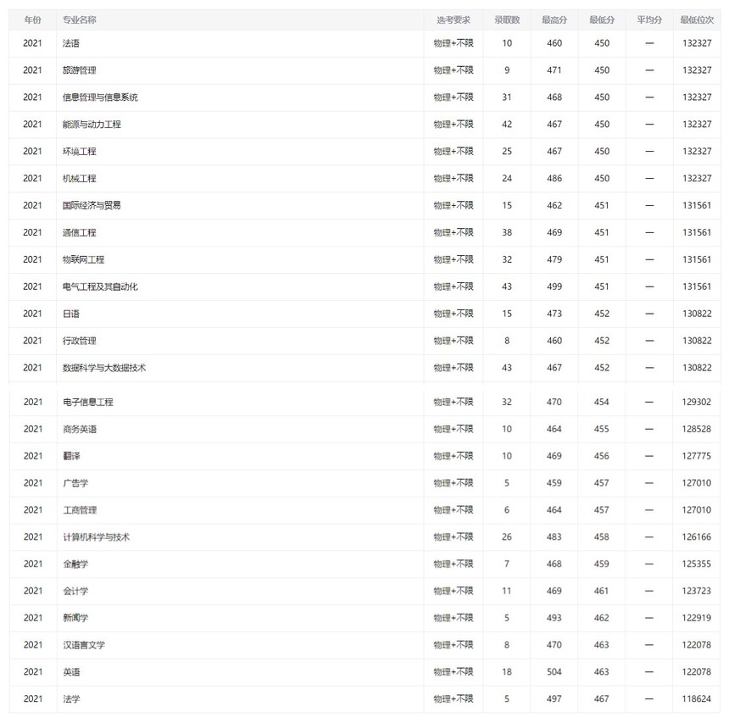729x723 pixels.
Task: Click the 平均分 column header
Action: tap(649, 19)
